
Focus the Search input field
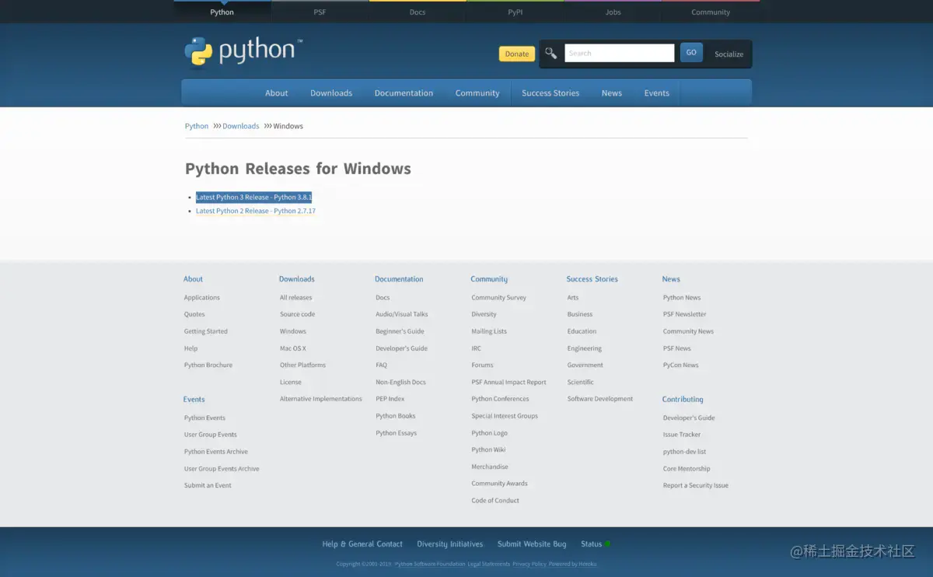(620, 53)
